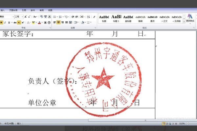Click the 310% zoom level
This screenshot has height=131, width=197.
click(x=182, y=123)
